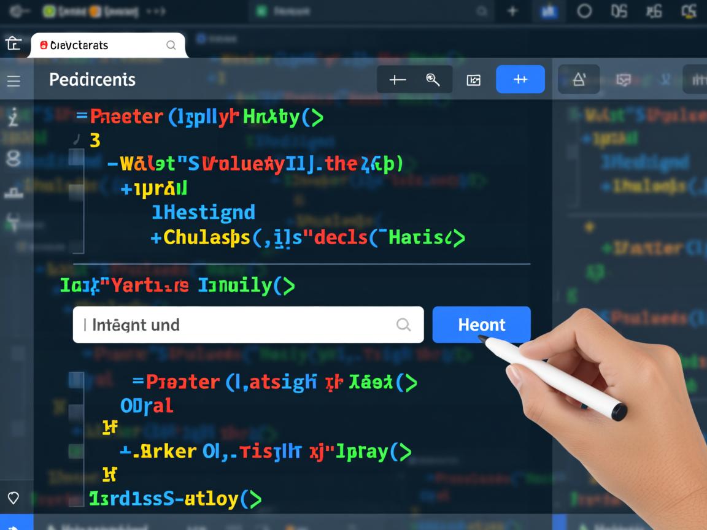The width and height of the screenshot is (707, 530).
Task: Expand the Chulasps code line
Action: pyautogui.click(x=156, y=237)
